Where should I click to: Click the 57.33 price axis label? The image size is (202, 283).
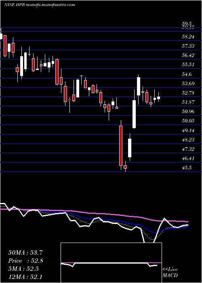pyautogui.click(x=188, y=46)
